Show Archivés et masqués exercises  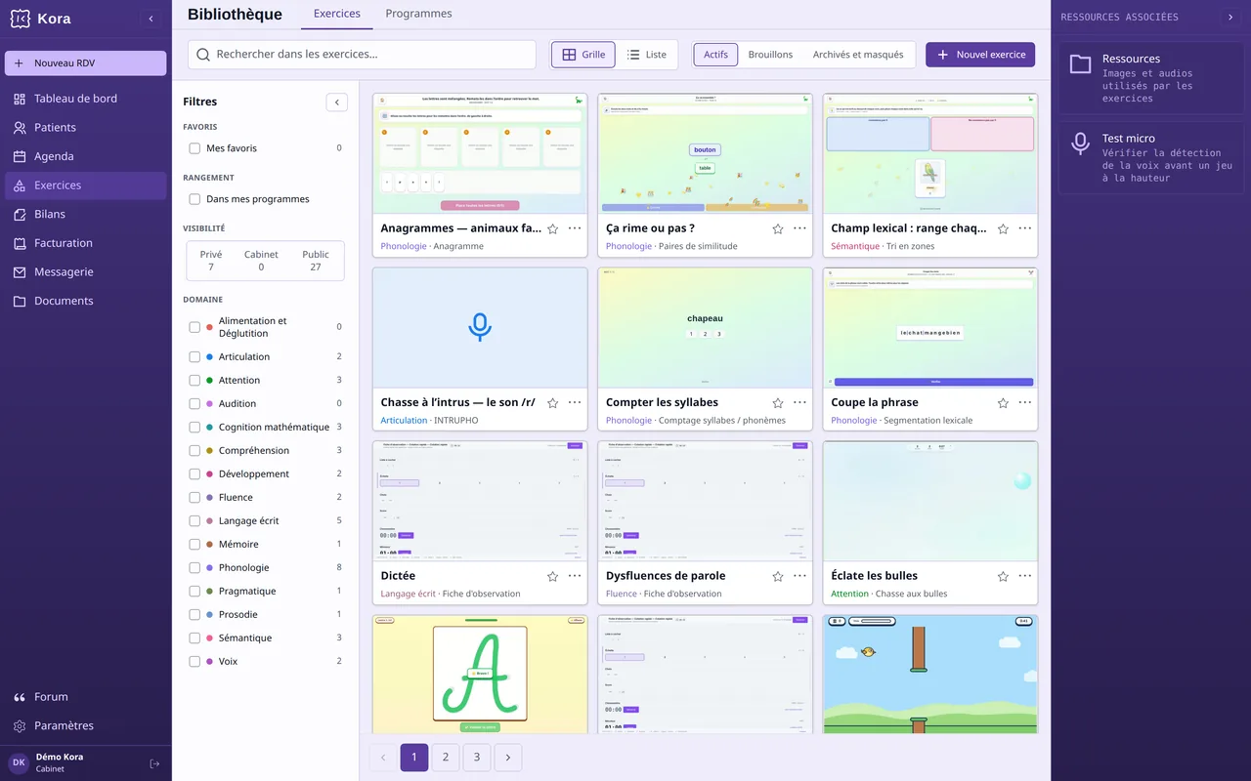(858, 55)
